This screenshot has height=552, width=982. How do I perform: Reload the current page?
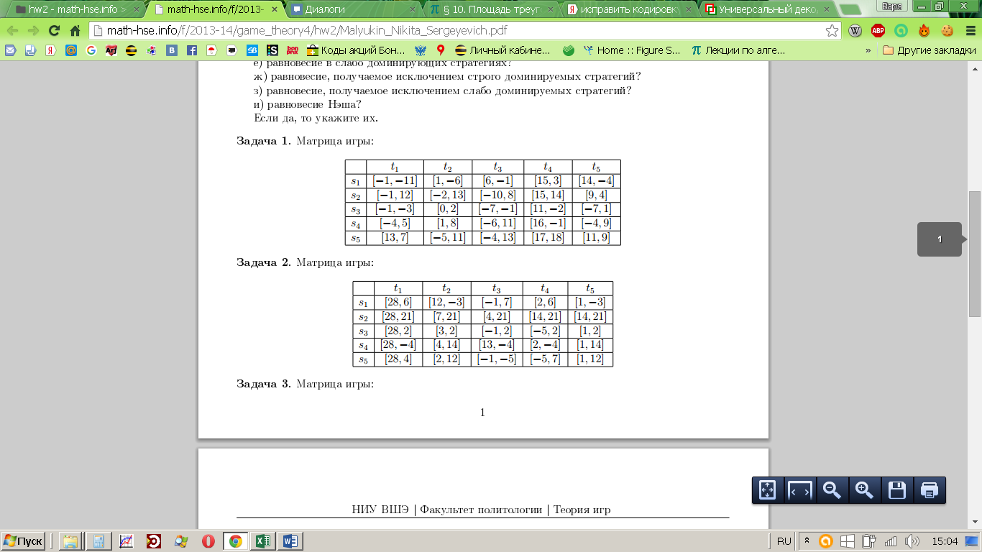(54, 31)
